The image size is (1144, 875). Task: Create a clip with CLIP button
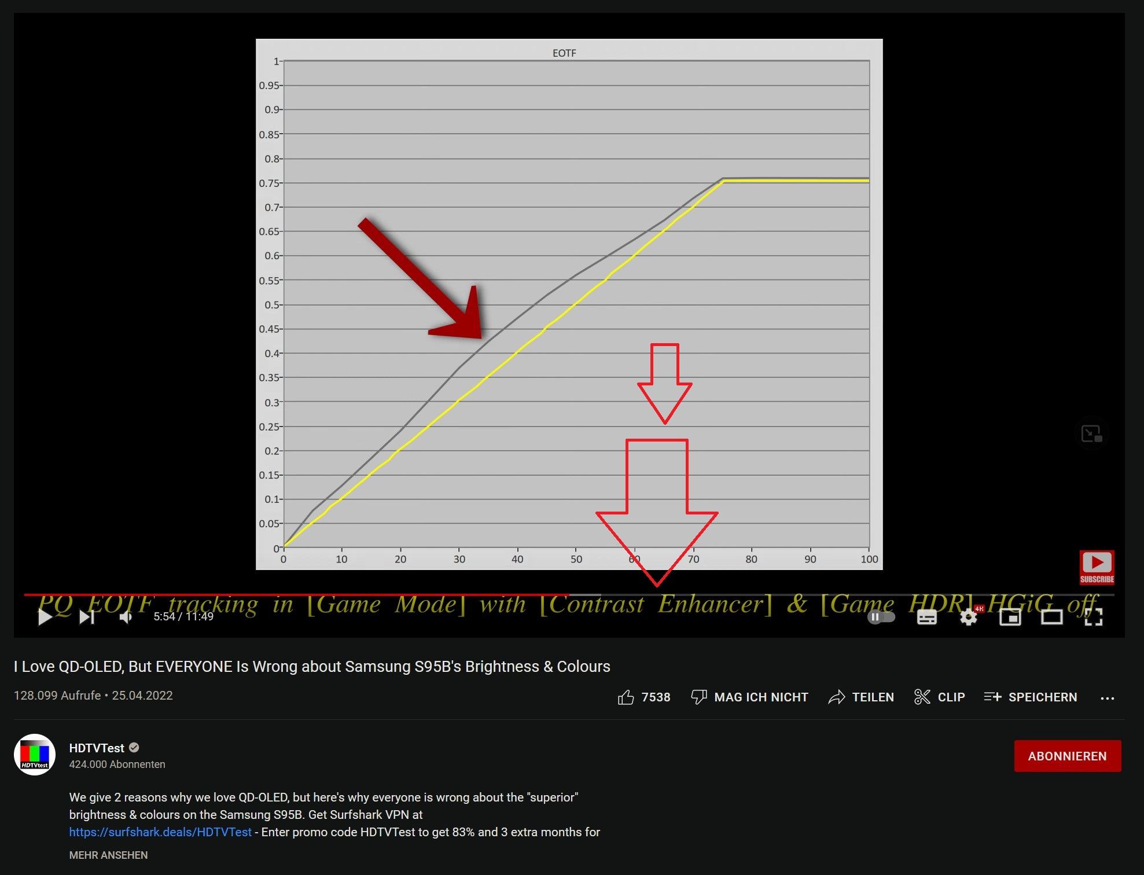coord(939,697)
